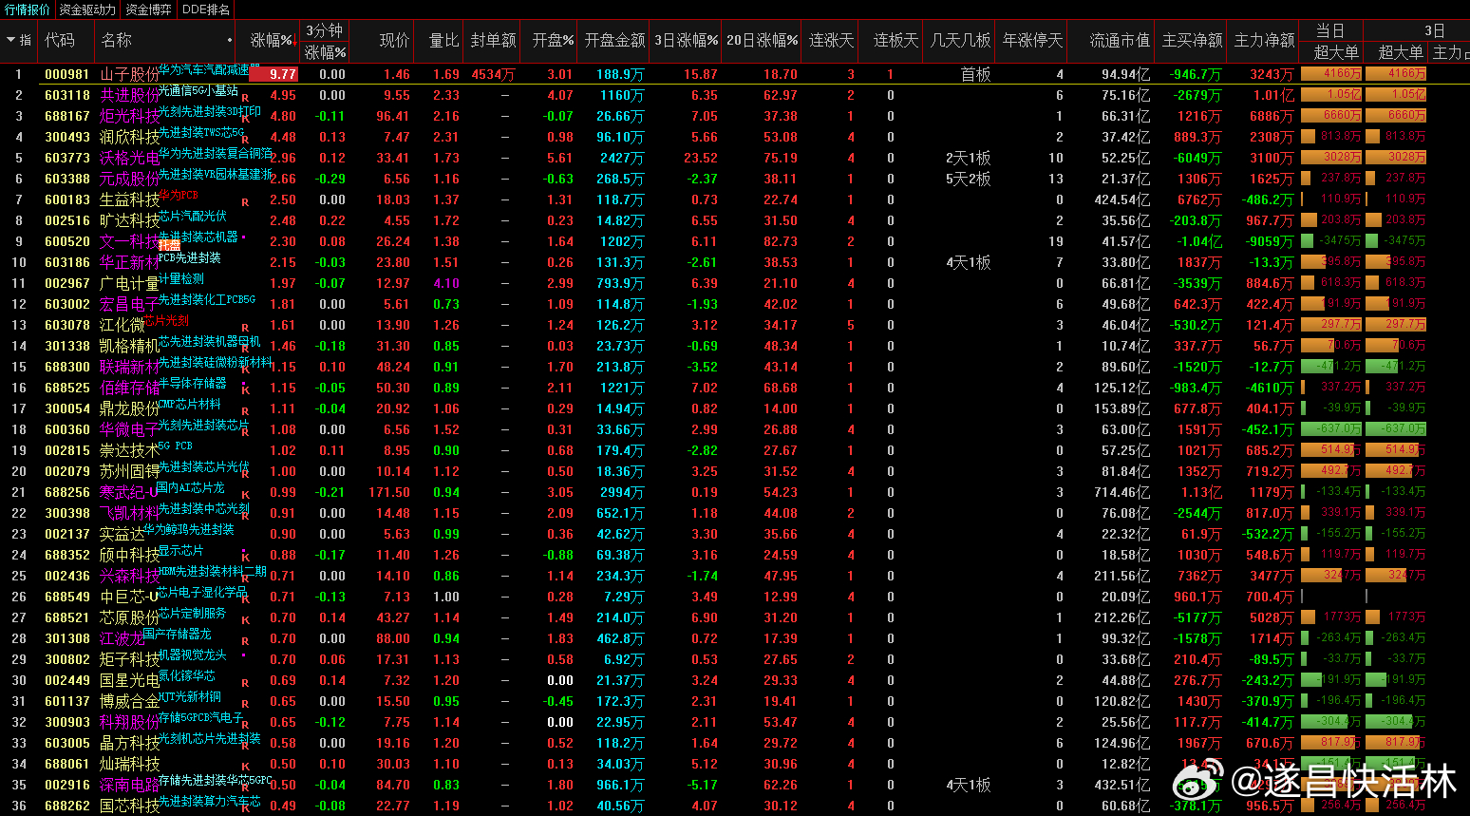This screenshot has height=816, width=1470.
Task: Click the small dot in the 名称 header
Action: click(x=230, y=41)
